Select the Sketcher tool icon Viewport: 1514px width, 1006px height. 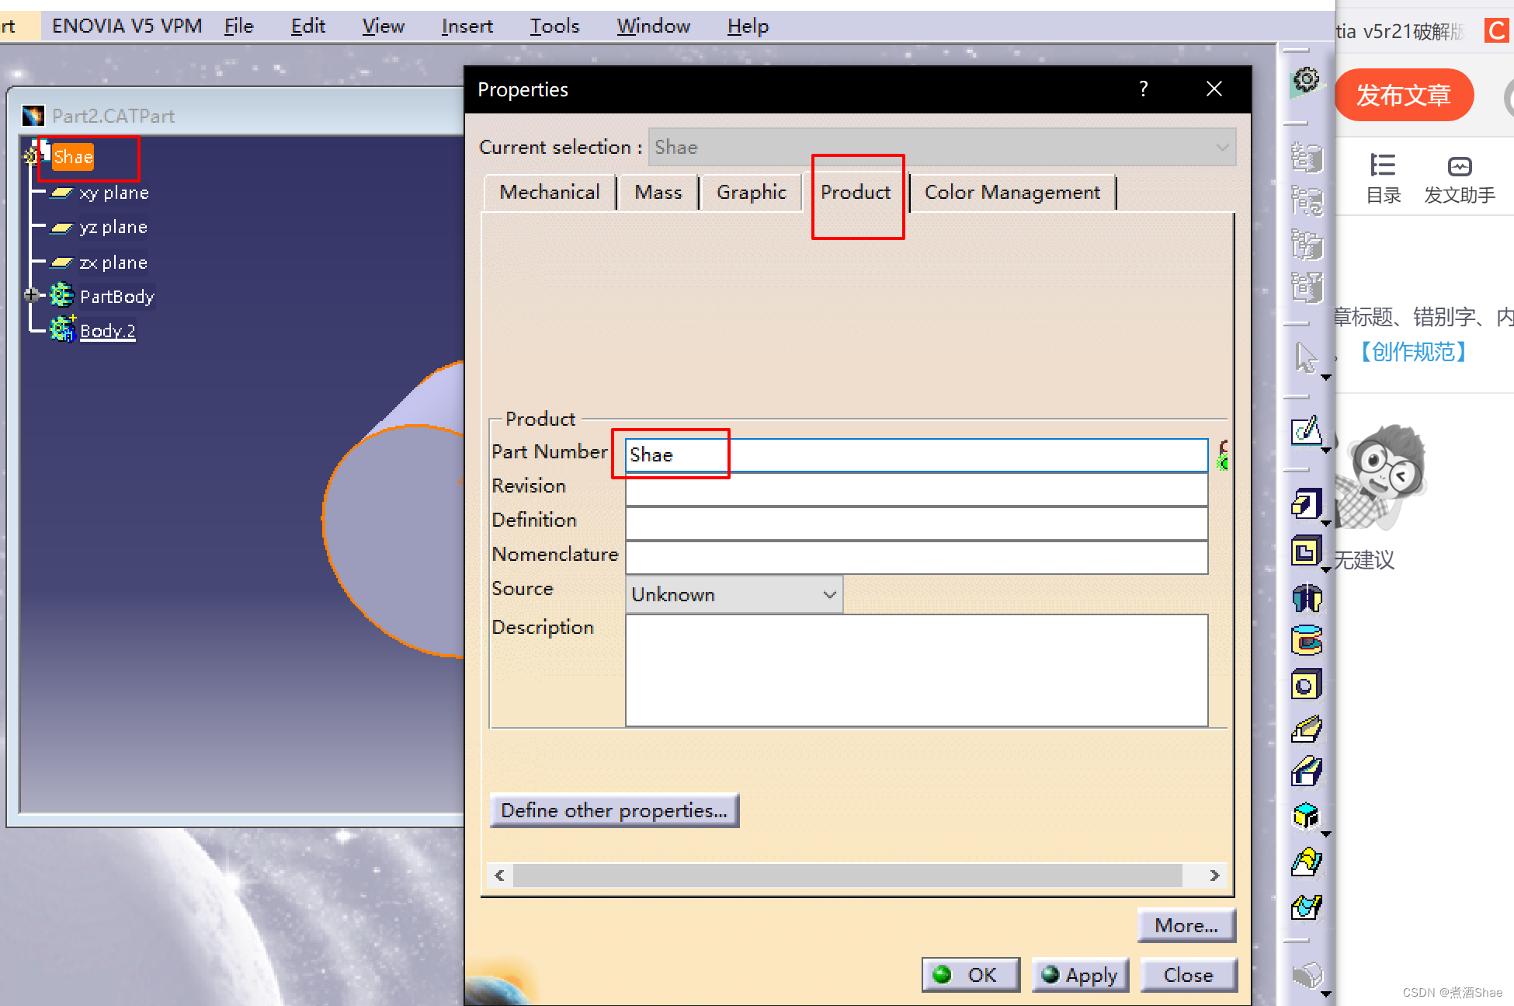point(1306,430)
